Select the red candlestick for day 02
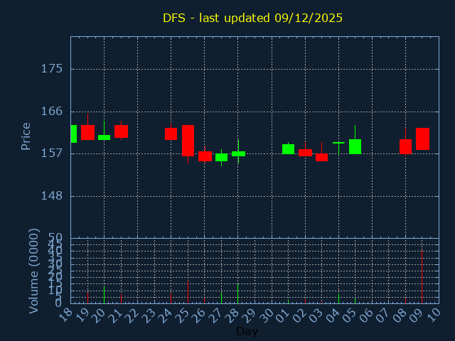This screenshot has height=341, width=455. 305,153
